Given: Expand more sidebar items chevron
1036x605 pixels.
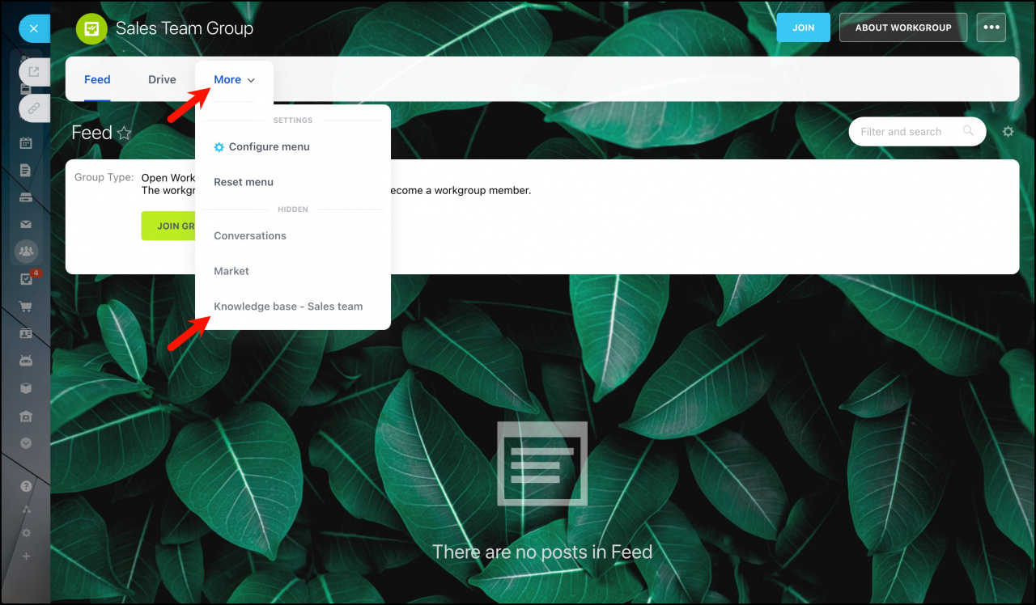Looking at the screenshot, I should [26, 443].
